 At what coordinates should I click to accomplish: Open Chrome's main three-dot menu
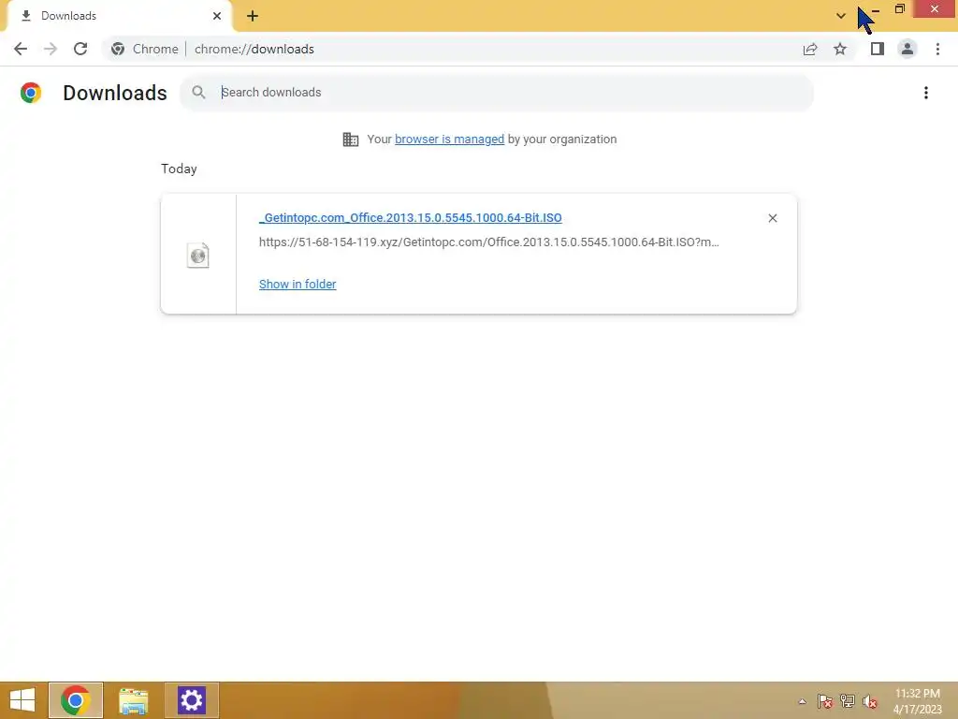[937, 49]
